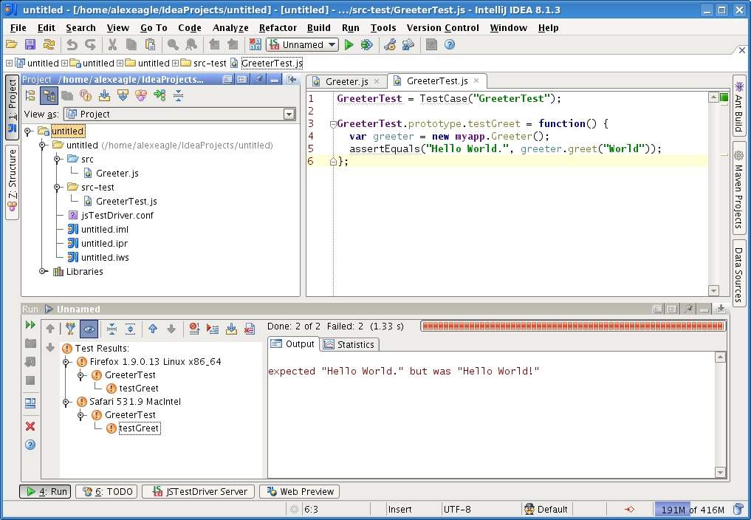Click the Help question mark toolbar icon
Image resolution: width=751 pixels, height=520 pixels.
[x=449, y=44]
